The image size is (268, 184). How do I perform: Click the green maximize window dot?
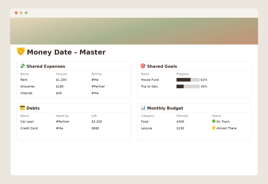26,13
